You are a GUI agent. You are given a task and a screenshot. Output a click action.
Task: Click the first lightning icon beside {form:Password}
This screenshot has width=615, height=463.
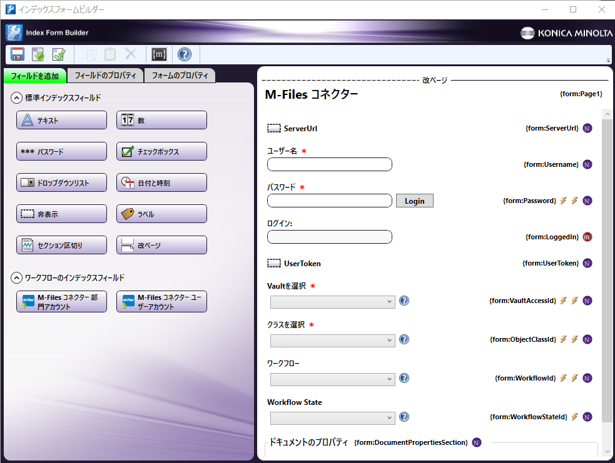click(563, 201)
